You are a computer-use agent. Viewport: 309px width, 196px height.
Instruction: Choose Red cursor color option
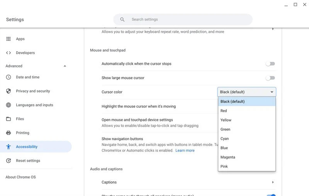point(247,111)
